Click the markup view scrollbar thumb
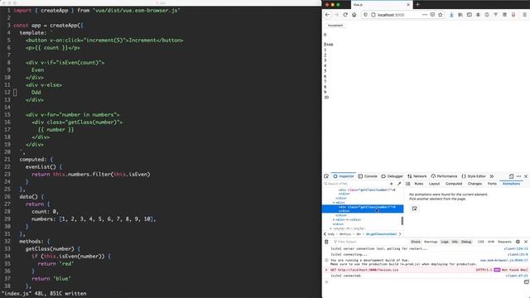The image size is (530, 298). [402, 221]
